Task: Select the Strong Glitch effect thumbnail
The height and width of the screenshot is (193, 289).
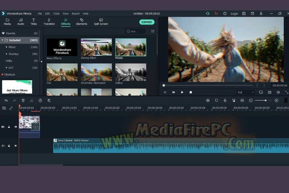Action: 96,47
